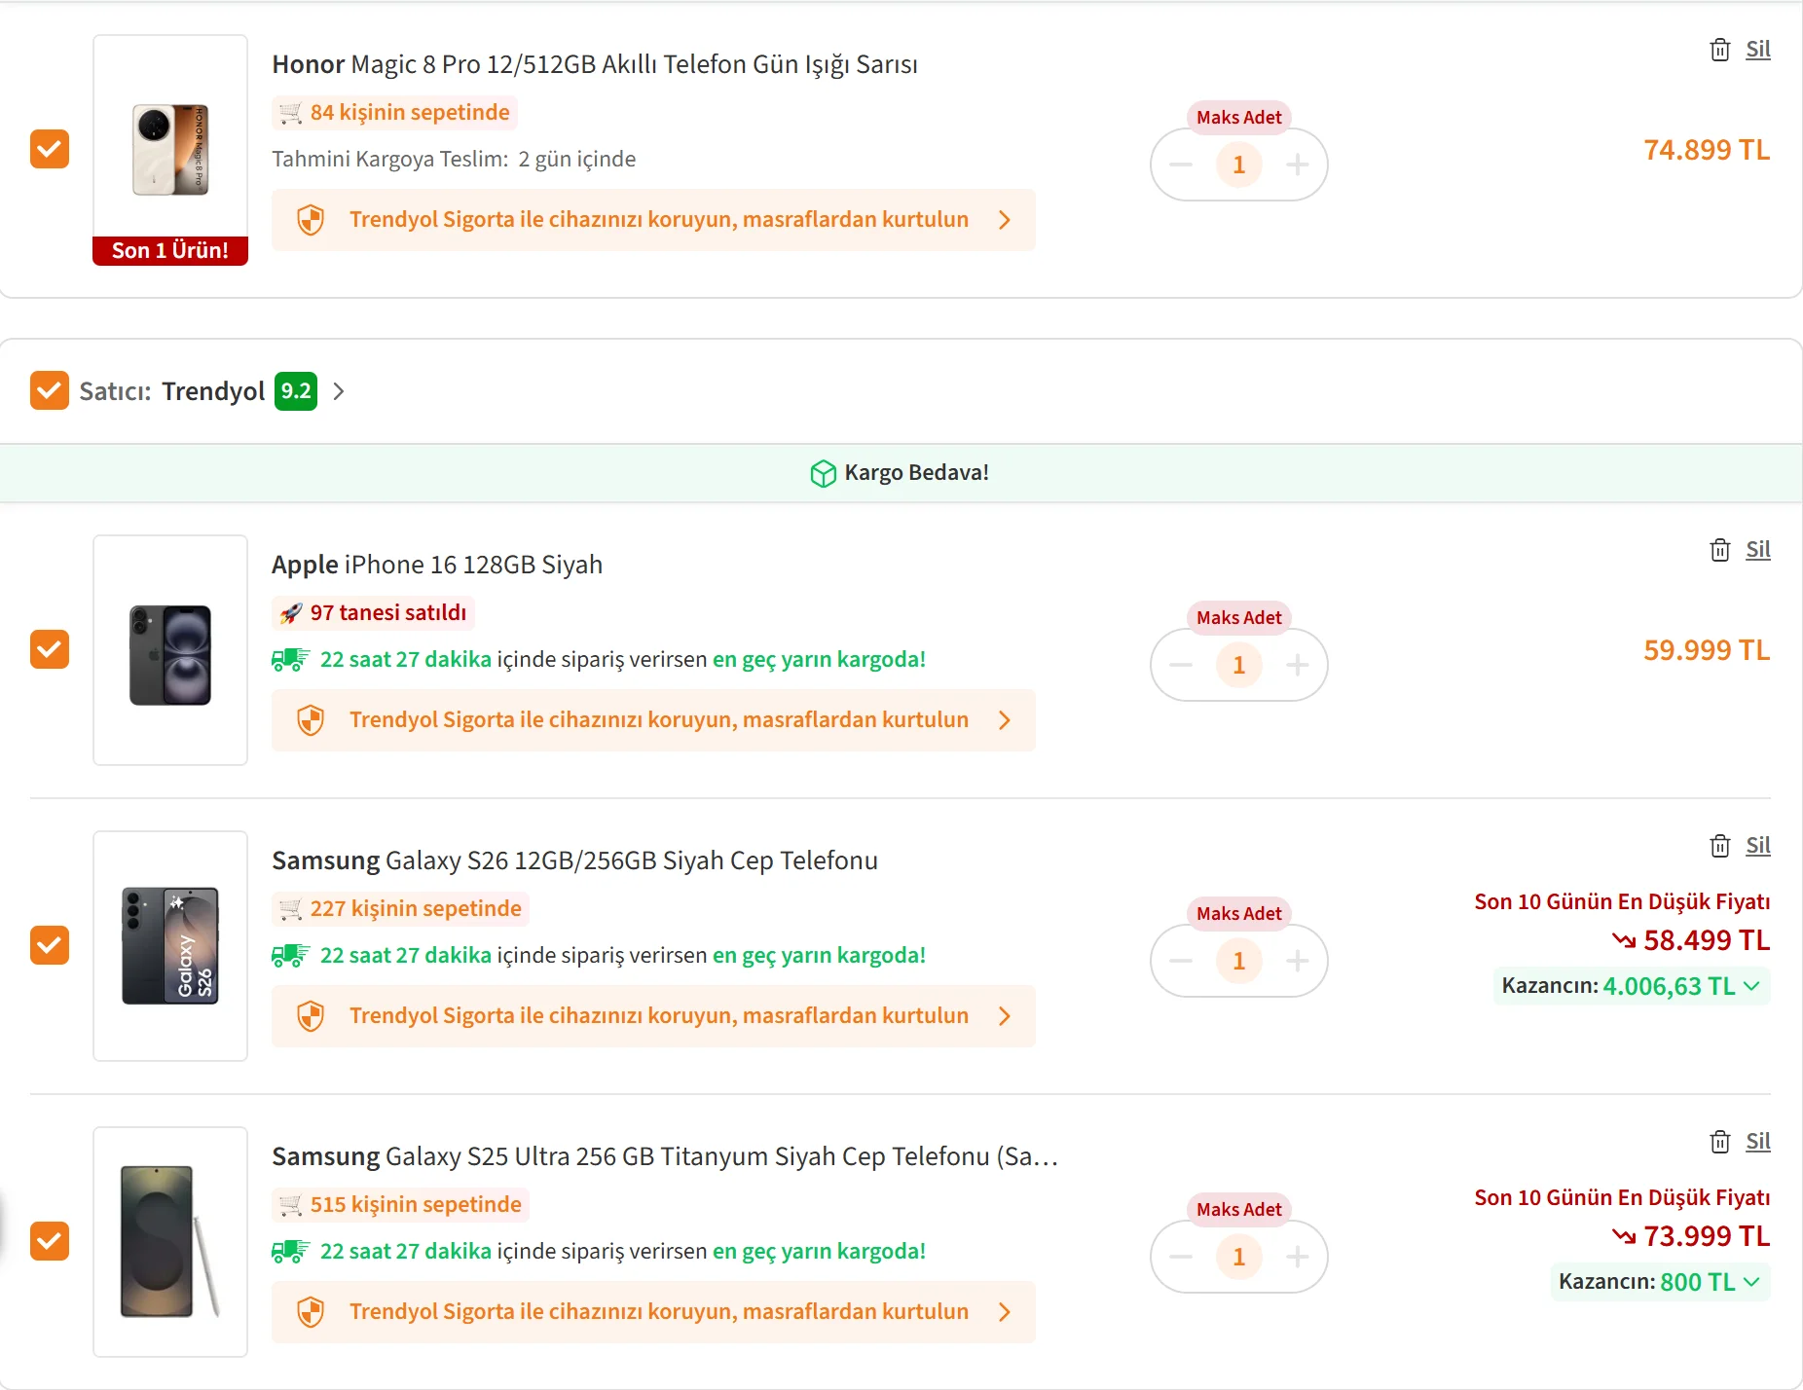Expand the Kazancın 800 TL details
Image resolution: width=1803 pixels, height=1390 pixels.
[1660, 1282]
